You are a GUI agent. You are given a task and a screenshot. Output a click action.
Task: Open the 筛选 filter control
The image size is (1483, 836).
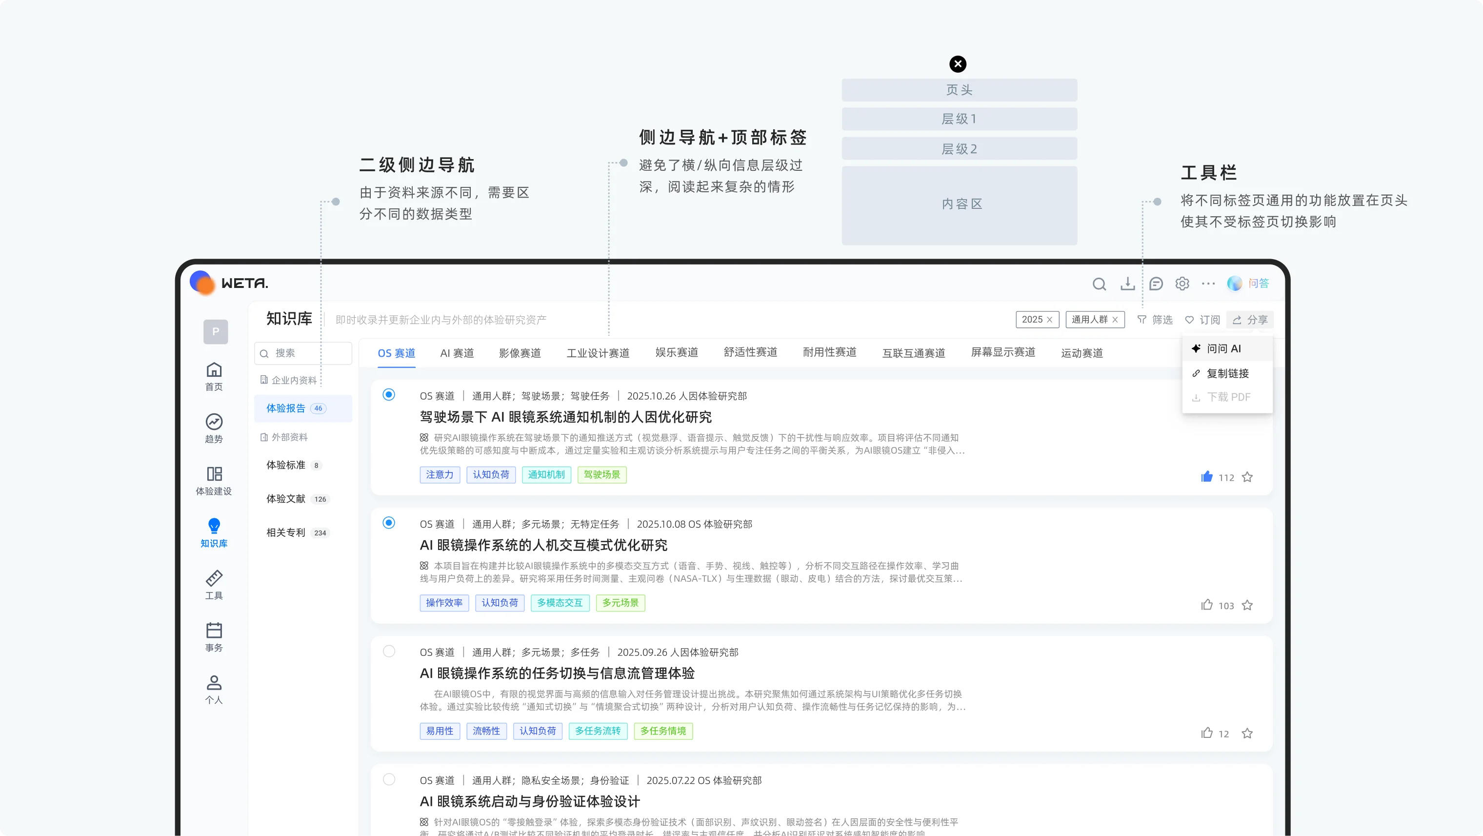tap(1155, 320)
